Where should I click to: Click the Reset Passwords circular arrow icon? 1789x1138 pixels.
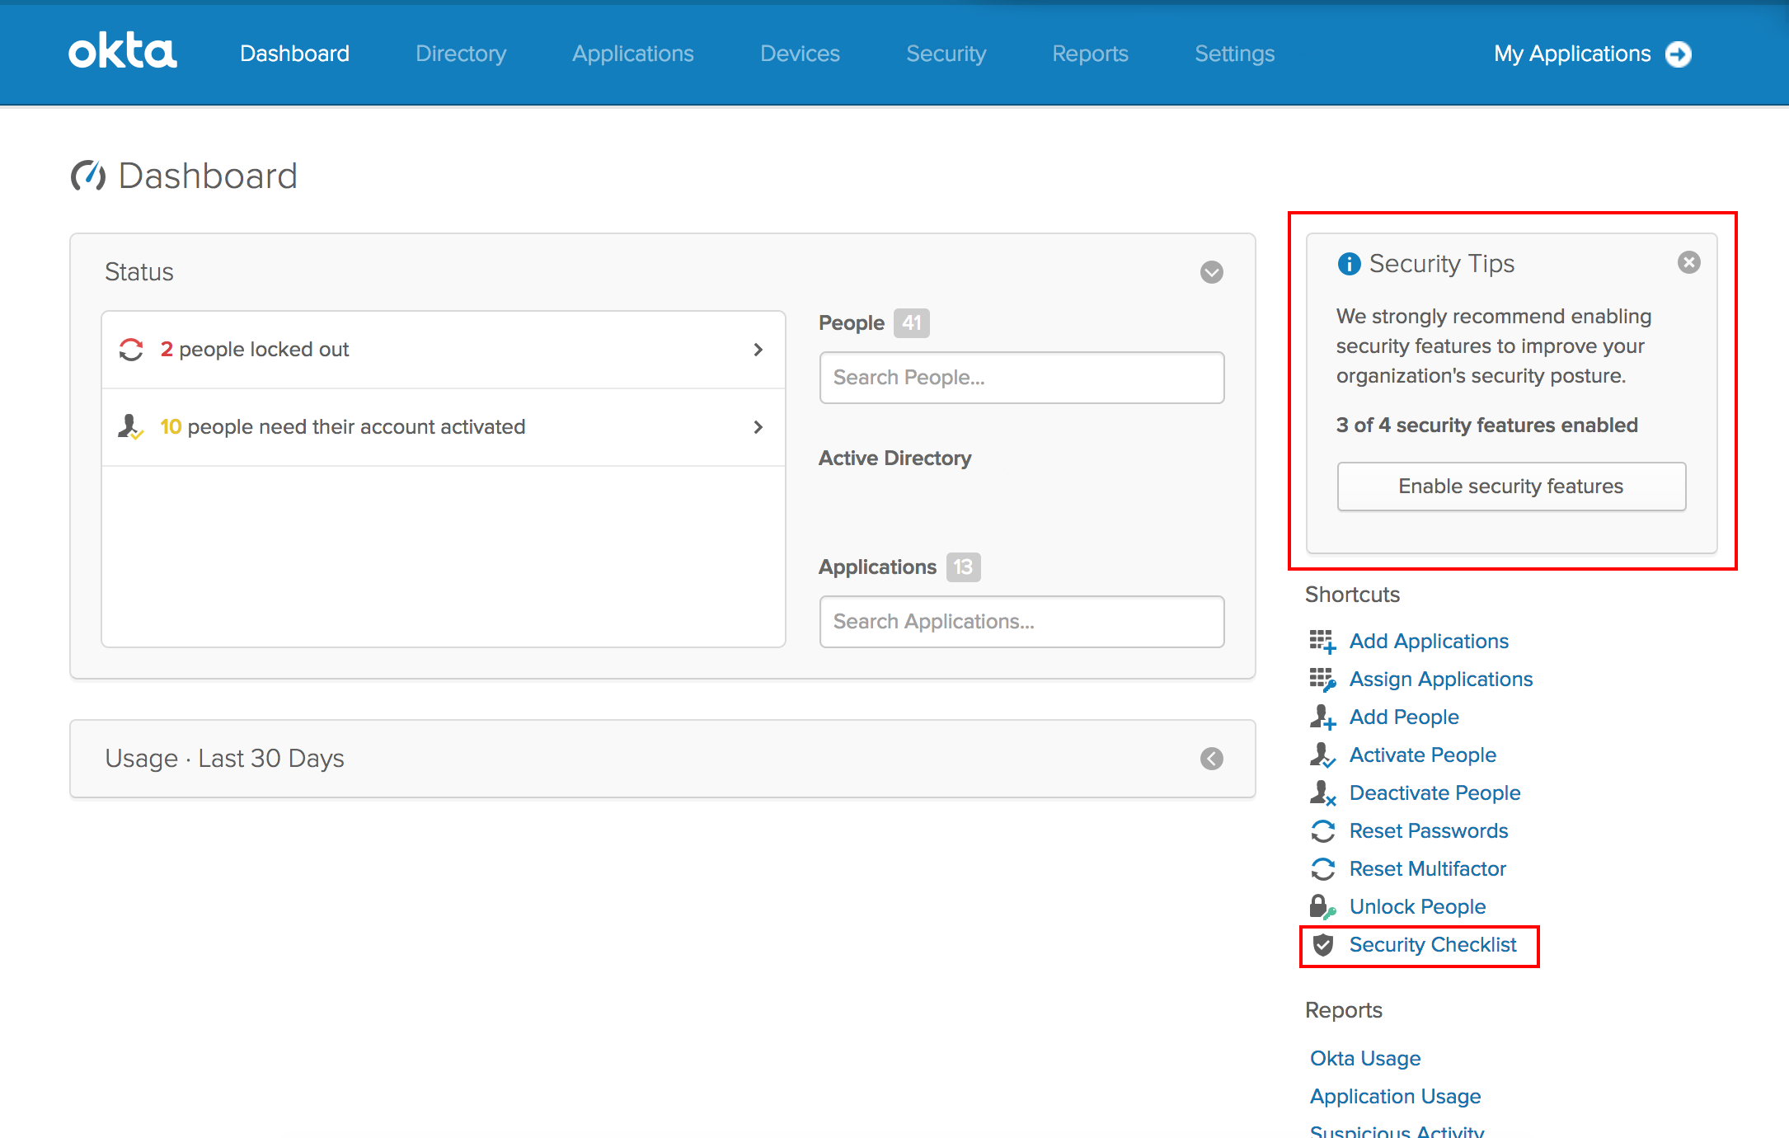click(1322, 831)
